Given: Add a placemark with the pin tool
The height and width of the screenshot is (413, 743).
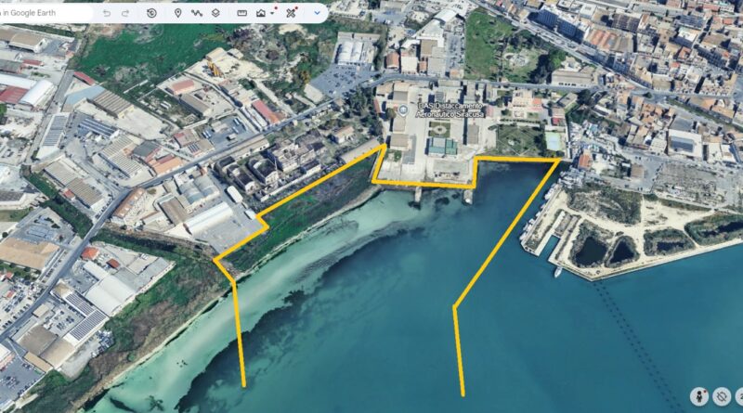Looking at the screenshot, I should [177, 13].
